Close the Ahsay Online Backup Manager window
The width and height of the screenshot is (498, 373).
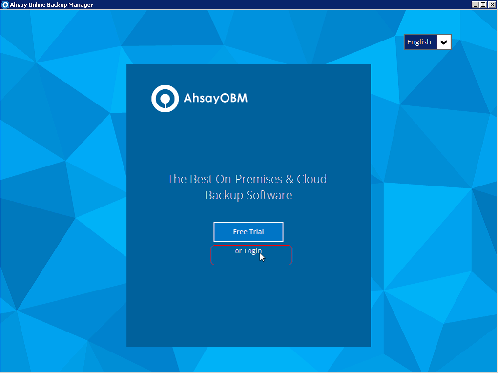492,5
